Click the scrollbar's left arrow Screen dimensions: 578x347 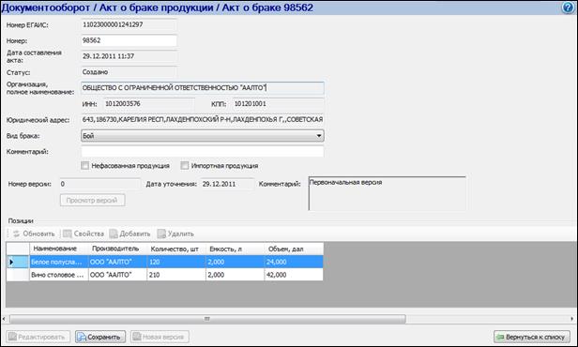coord(4,319)
